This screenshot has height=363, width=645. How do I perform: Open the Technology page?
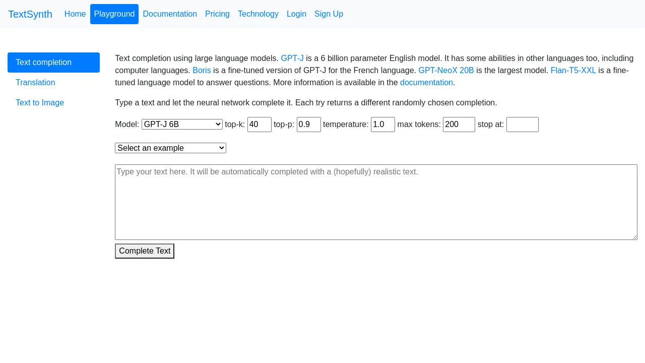[x=258, y=14]
